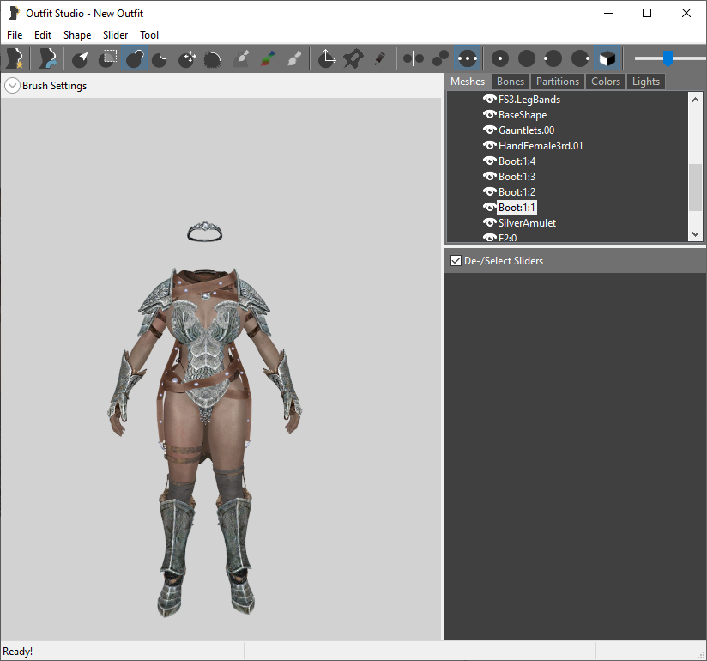
Task: Switch to the Lights tab
Action: 646,82
